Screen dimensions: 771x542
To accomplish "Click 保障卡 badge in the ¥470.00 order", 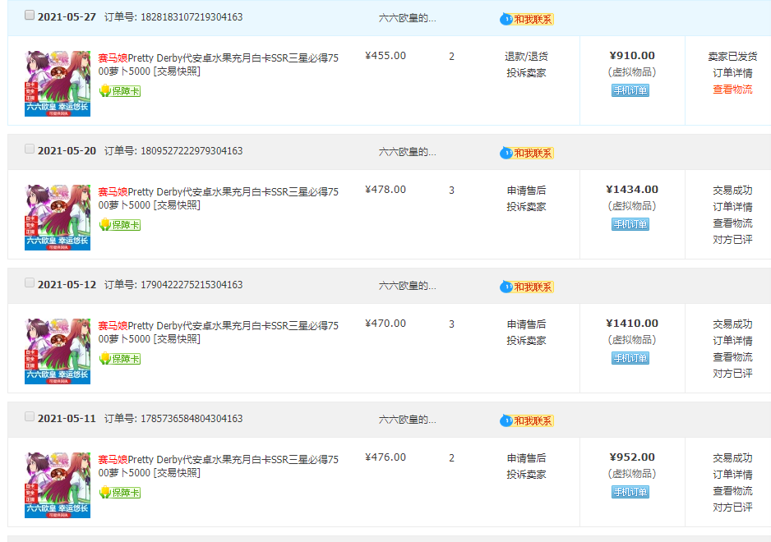I will (120, 359).
